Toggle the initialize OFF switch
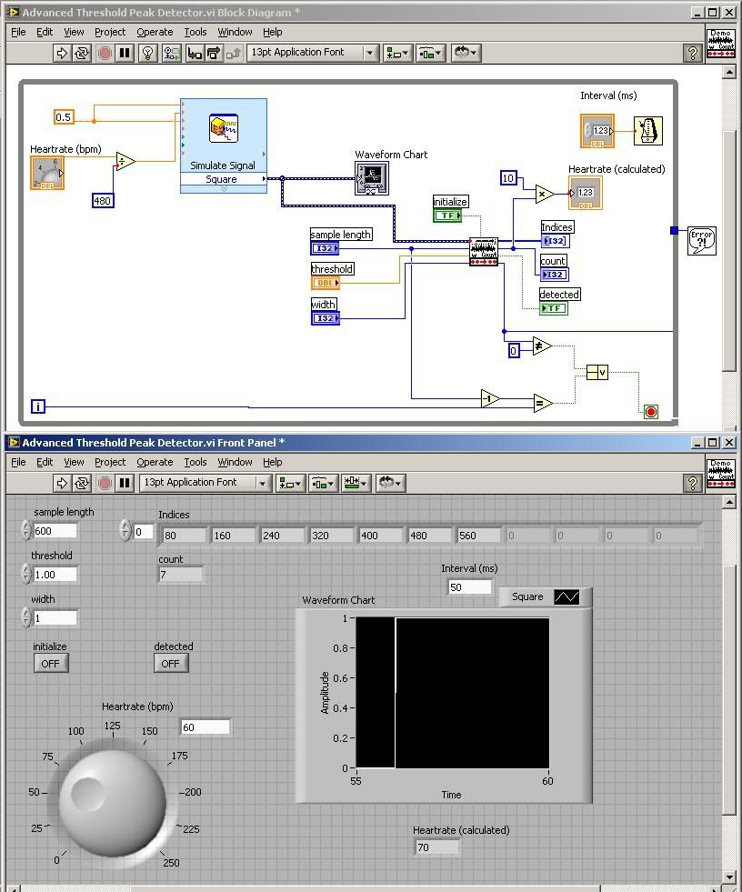The width and height of the screenshot is (742, 892). click(50, 664)
